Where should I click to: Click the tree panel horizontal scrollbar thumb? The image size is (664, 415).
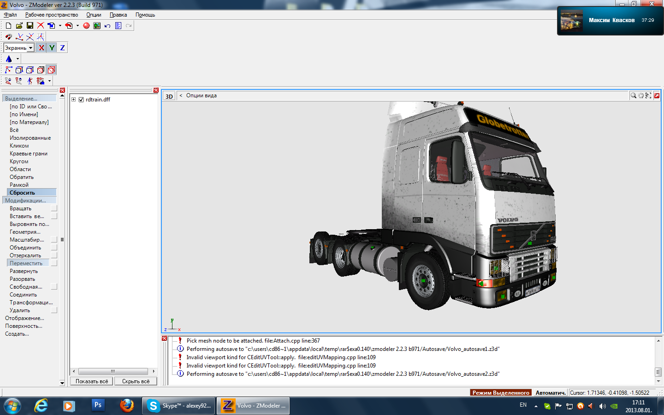[113, 371]
